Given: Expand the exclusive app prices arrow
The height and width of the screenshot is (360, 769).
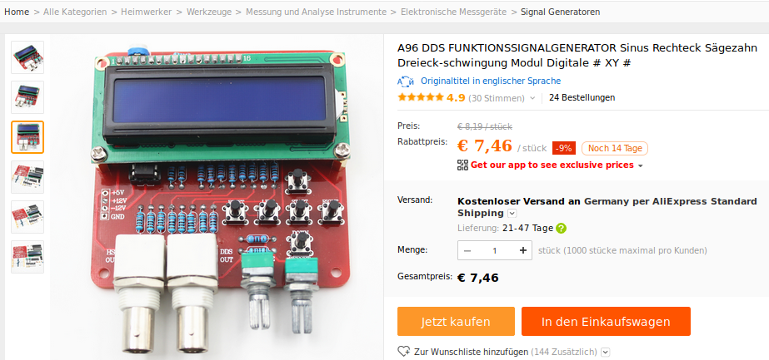Looking at the screenshot, I should click(x=640, y=165).
